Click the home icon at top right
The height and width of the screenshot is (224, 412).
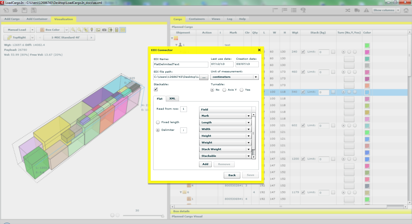(406, 10)
